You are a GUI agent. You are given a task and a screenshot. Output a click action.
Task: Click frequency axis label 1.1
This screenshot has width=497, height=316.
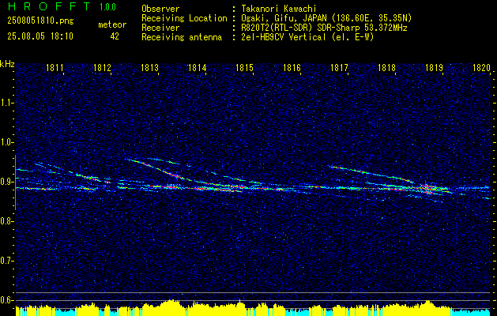tap(6, 103)
